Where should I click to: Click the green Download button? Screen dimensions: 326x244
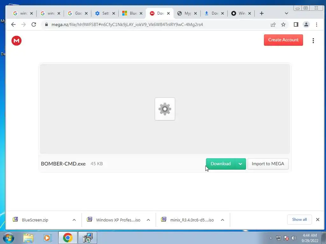click(221, 164)
